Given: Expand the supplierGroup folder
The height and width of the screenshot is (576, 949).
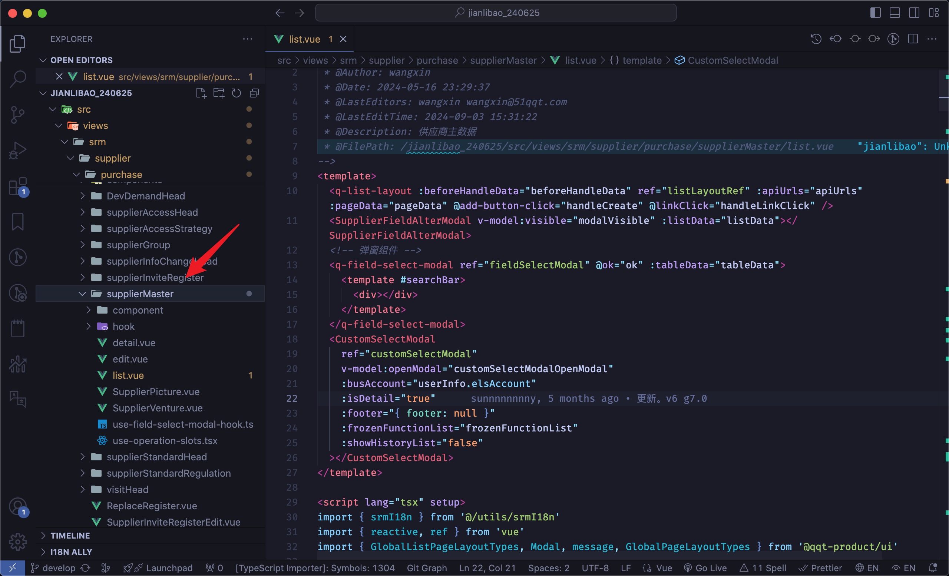Looking at the screenshot, I should point(82,245).
